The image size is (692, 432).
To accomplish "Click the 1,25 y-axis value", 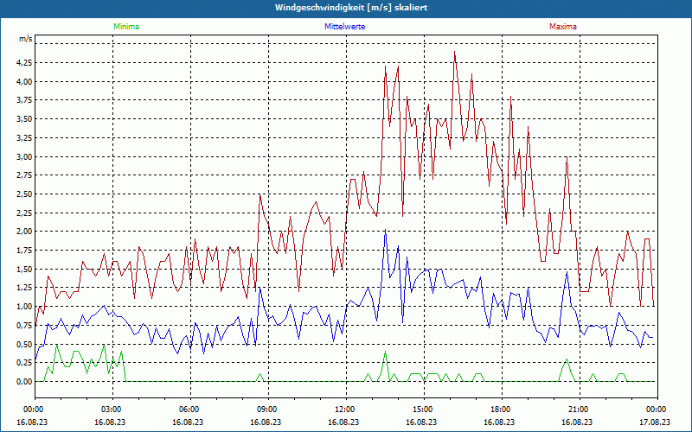I will [24, 288].
